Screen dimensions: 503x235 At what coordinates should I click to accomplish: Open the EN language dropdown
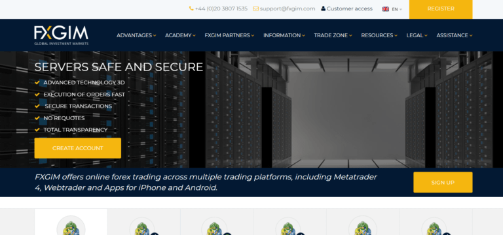pyautogui.click(x=397, y=9)
